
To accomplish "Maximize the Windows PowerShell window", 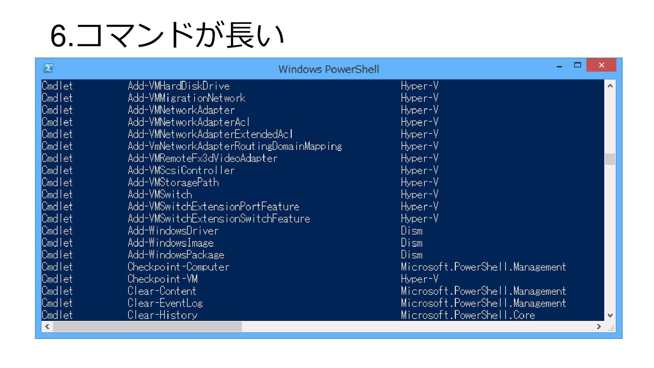I will (577, 65).
